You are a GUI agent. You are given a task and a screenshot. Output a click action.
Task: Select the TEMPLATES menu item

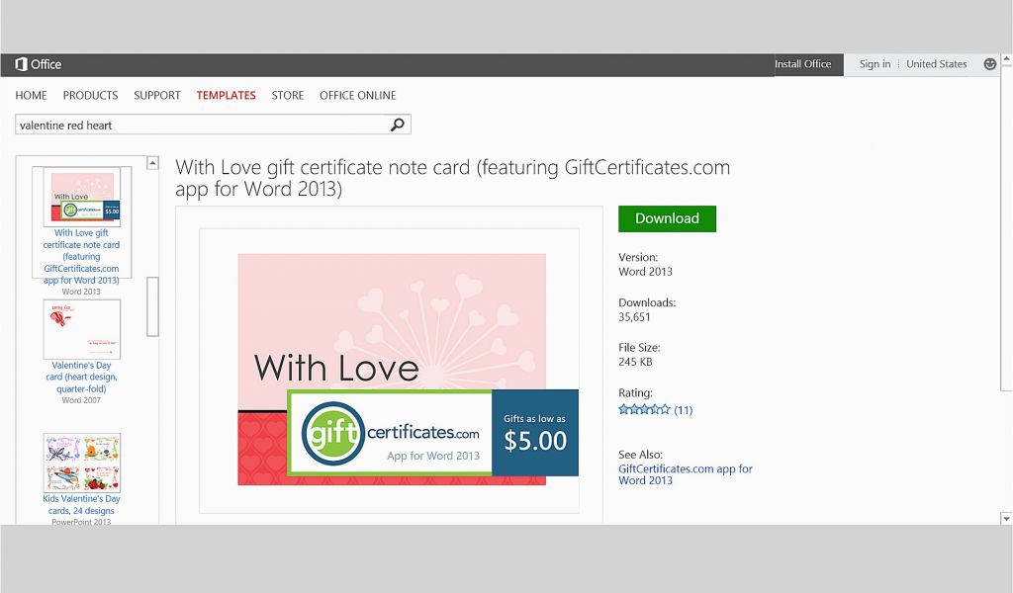point(227,96)
